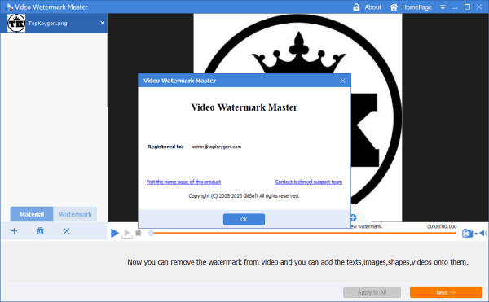
Task: Open 'Contact technical support team' link
Action: point(309,182)
